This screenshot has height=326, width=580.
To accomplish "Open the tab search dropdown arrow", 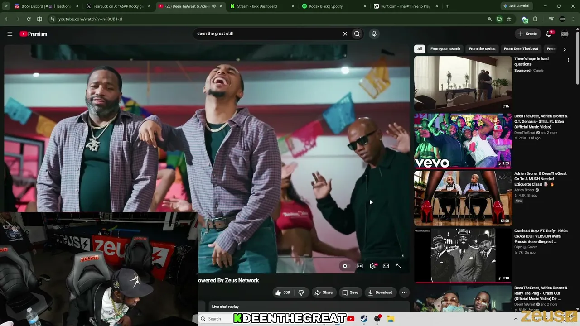I will 6,6.
